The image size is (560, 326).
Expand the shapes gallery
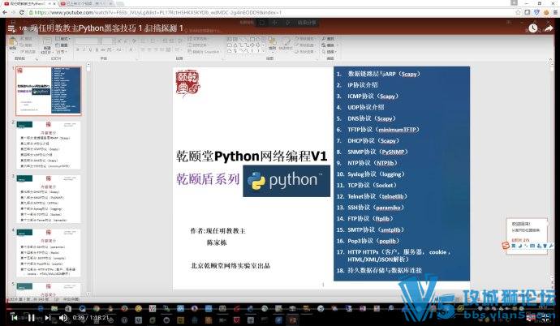(x=262, y=51)
